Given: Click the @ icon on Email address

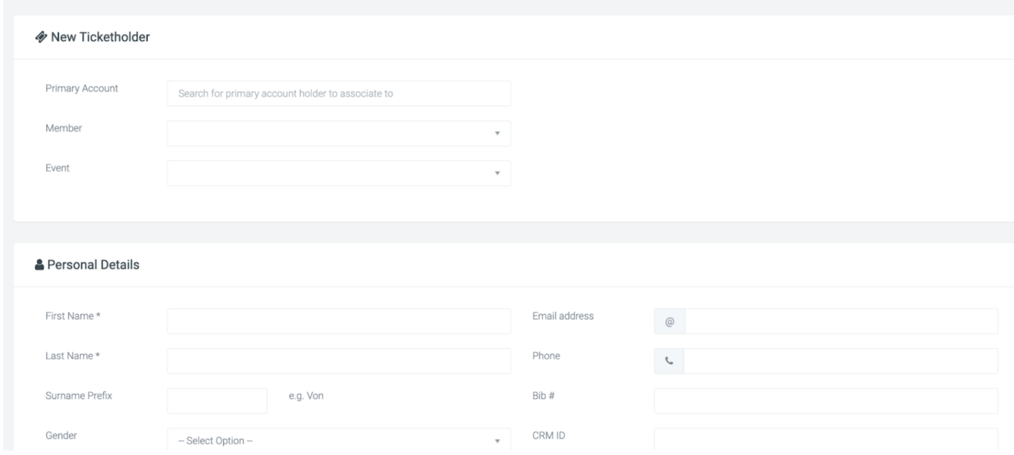Looking at the screenshot, I should pyautogui.click(x=670, y=322).
